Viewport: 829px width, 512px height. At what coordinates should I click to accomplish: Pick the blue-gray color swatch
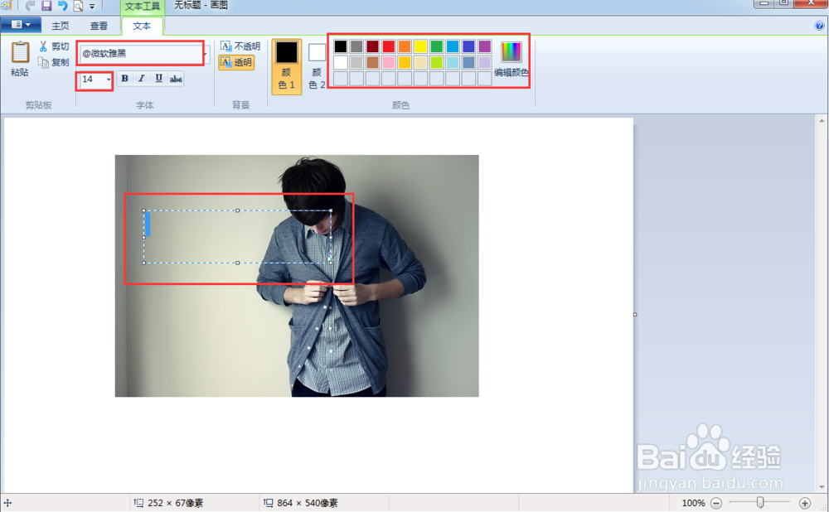[x=468, y=62]
